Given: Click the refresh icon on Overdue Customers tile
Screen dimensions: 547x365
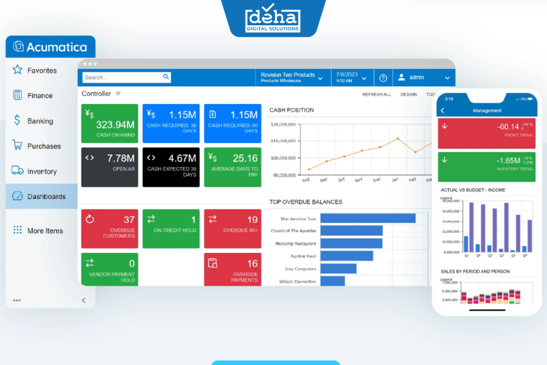Looking at the screenshot, I should tap(90, 219).
